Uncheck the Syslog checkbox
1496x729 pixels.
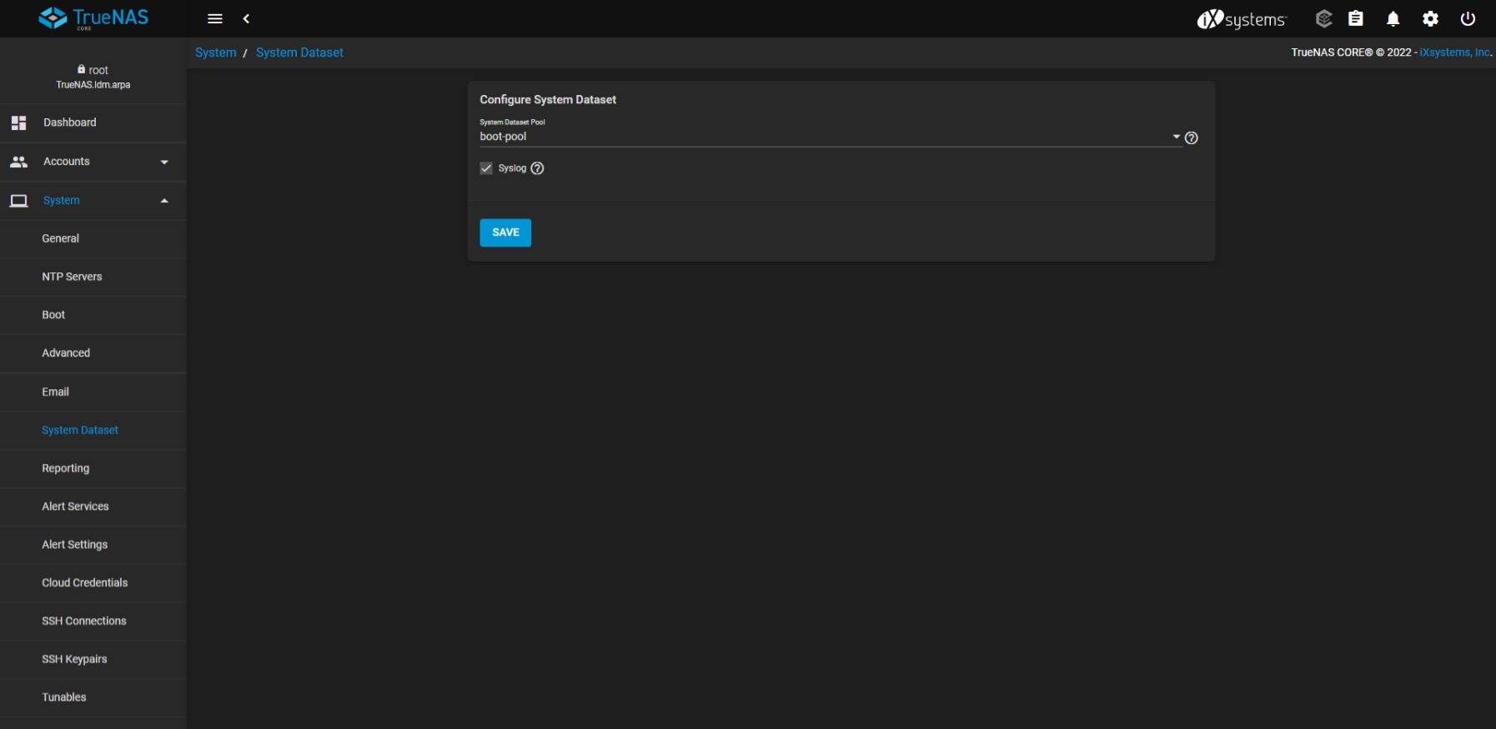(486, 168)
